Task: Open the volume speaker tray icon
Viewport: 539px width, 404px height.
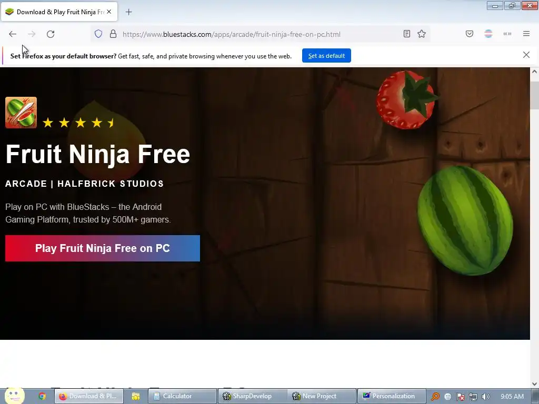Action: tap(486, 397)
